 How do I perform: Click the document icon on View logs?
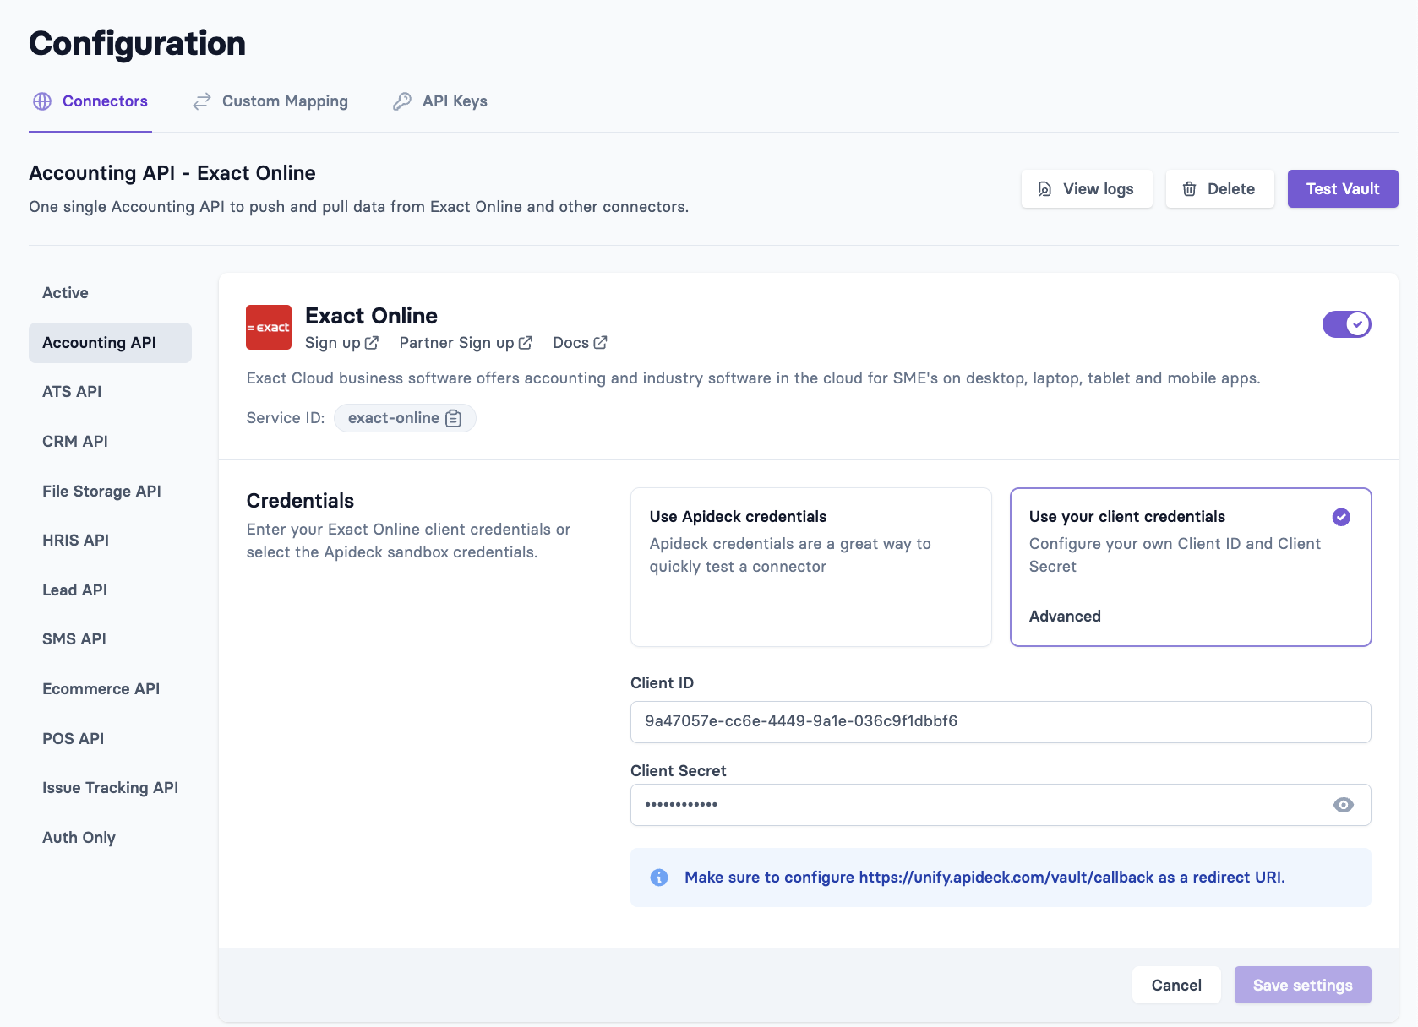[x=1045, y=189]
